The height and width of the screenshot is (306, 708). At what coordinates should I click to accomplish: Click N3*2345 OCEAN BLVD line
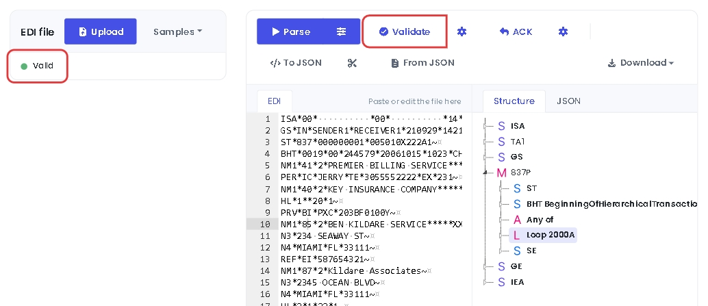333,283
